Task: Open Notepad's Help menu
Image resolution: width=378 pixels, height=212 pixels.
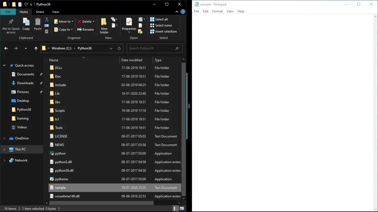Action: (x=241, y=11)
